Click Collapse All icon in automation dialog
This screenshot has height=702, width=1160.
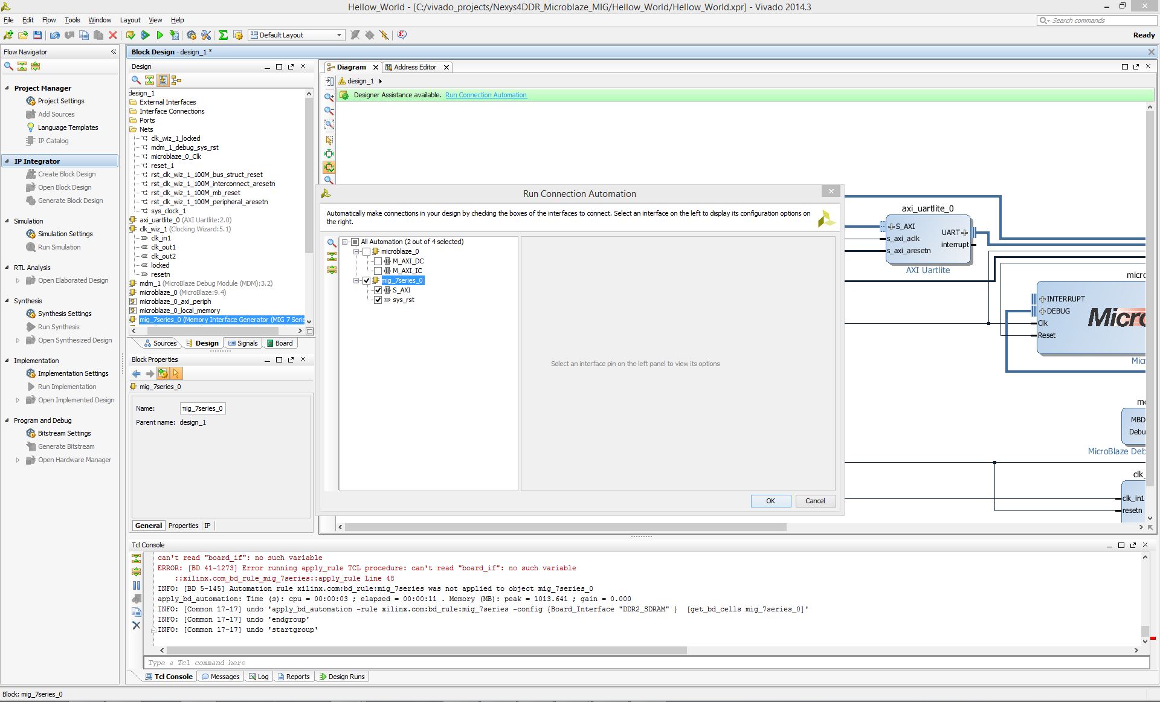point(332,256)
